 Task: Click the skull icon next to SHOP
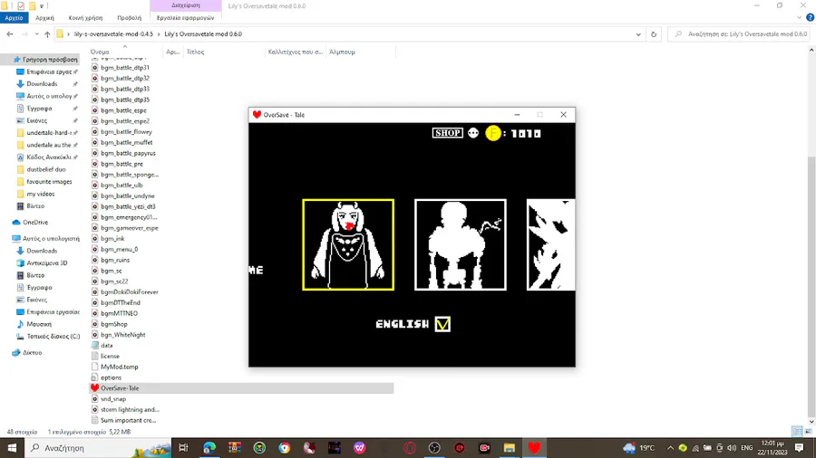coord(473,133)
